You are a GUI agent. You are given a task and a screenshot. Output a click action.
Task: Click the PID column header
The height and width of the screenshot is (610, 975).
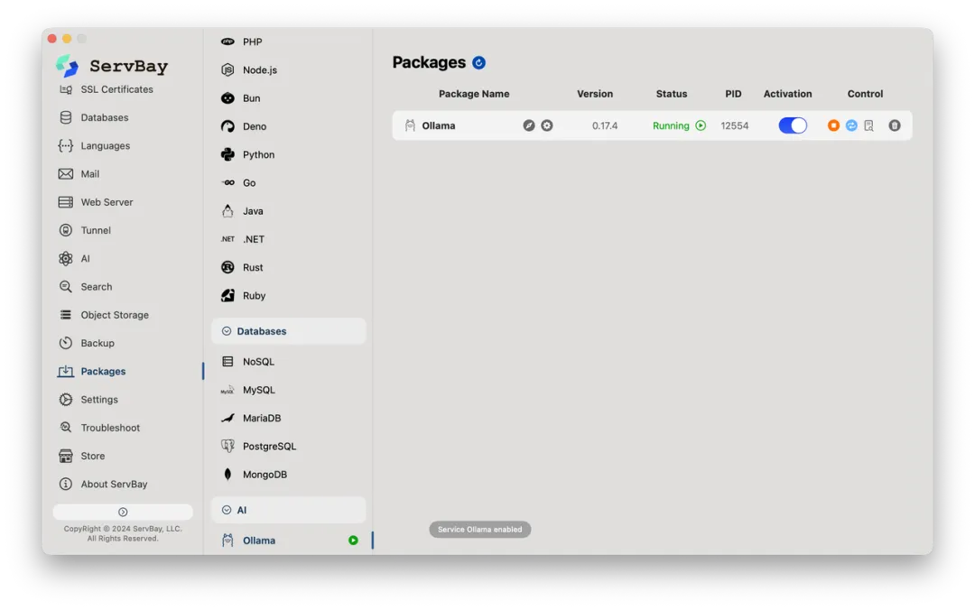[733, 94]
